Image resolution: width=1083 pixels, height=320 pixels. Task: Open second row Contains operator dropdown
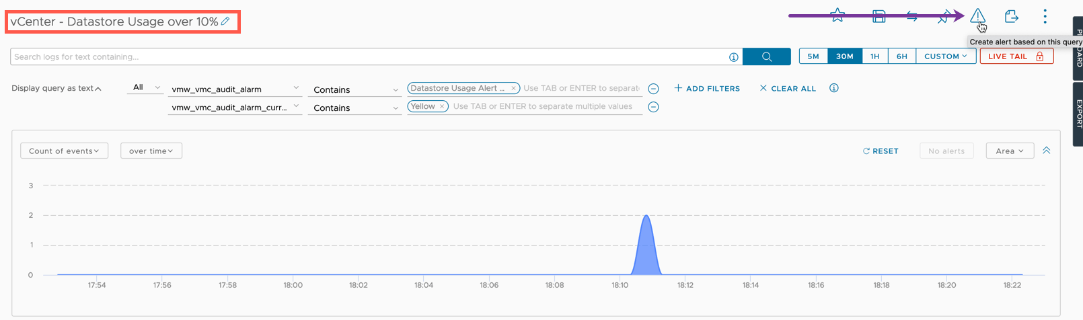click(355, 108)
